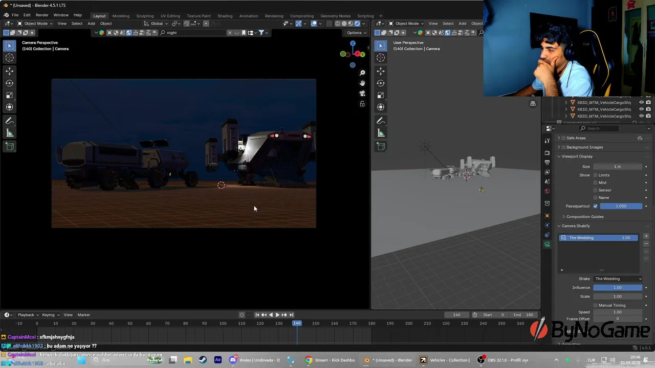
Task: Select the Add Cube tool in left viewport
Action: pos(9,147)
